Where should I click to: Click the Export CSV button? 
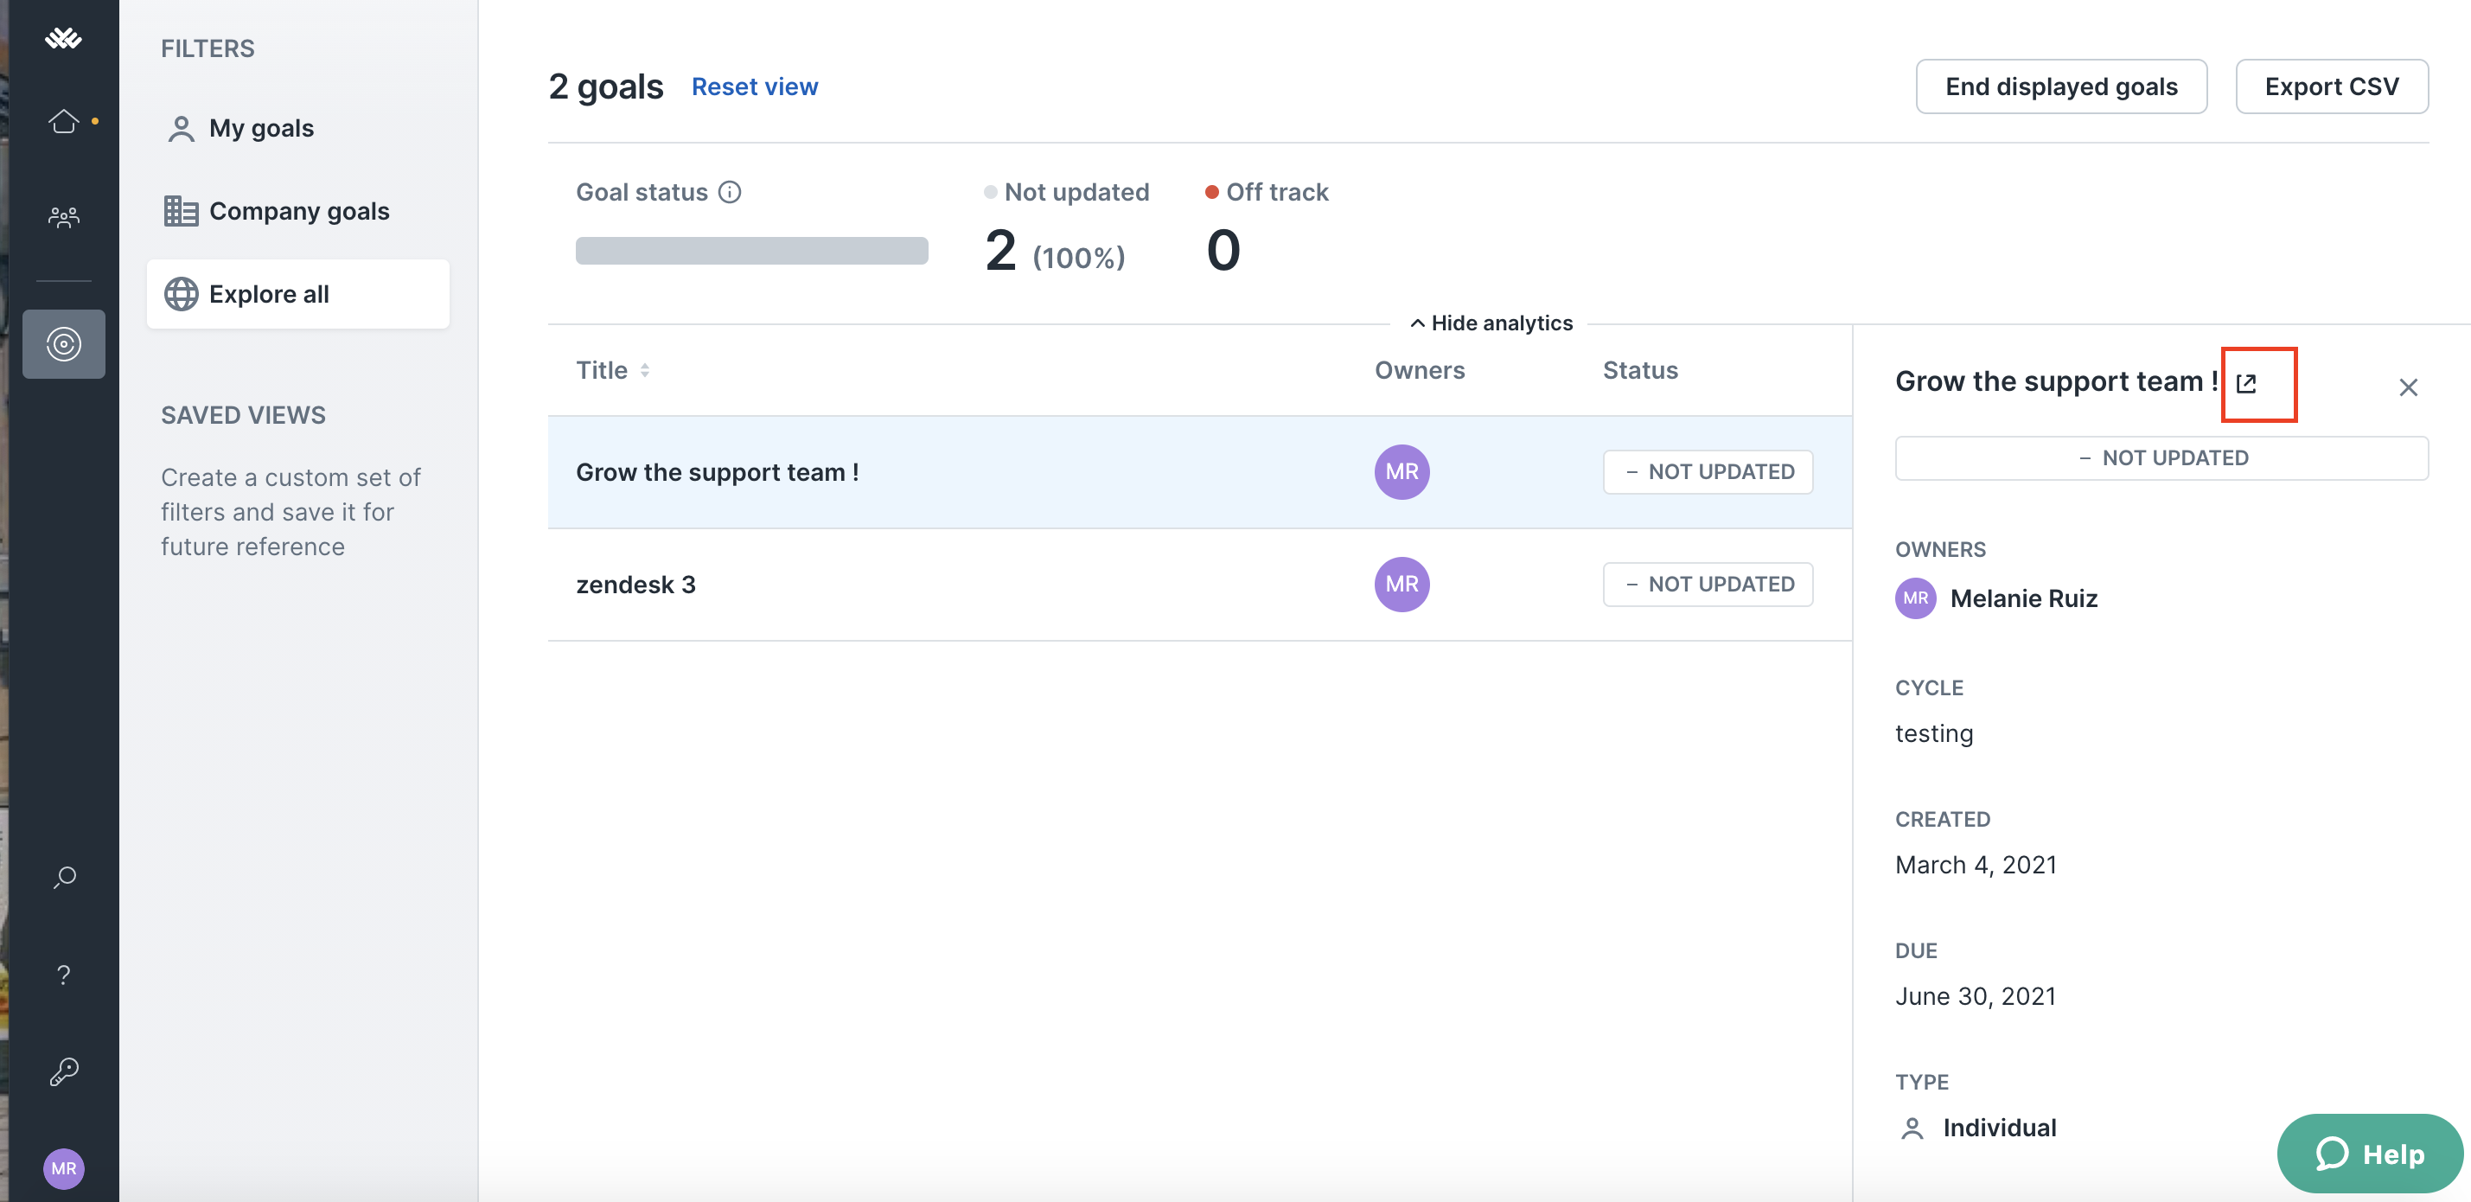[2331, 86]
